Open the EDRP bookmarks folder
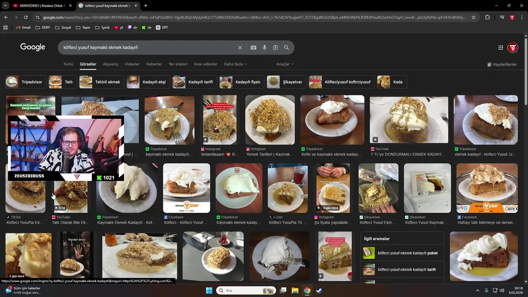This screenshot has height=297, width=528. 43,28
